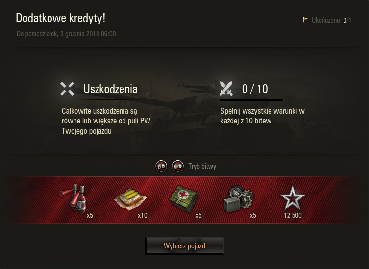Click the Tryb bitwy label
This screenshot has width=369, height=269.
pos(202,166)
